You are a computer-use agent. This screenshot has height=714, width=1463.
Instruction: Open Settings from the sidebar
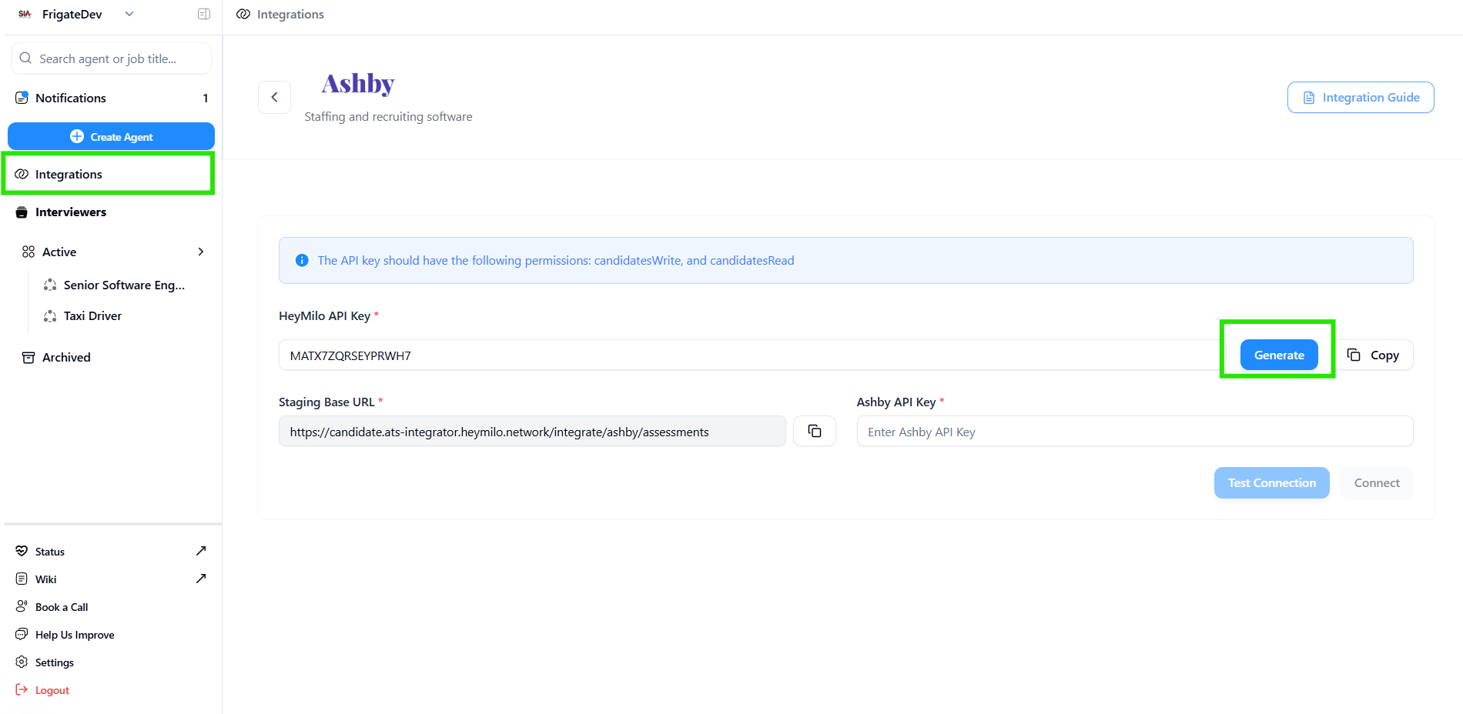[x=54, y=662]
